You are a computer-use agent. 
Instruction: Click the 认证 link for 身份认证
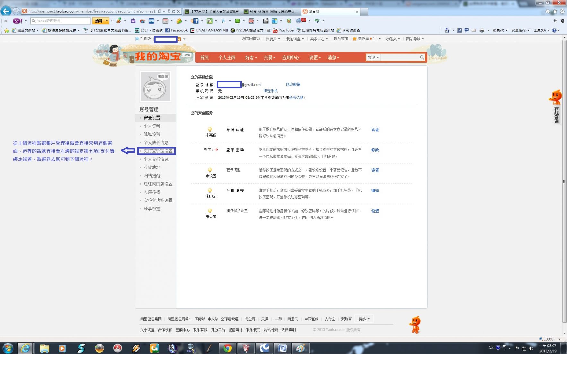375,130
